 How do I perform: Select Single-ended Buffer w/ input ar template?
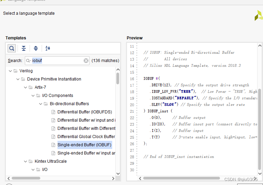point(86,153)
